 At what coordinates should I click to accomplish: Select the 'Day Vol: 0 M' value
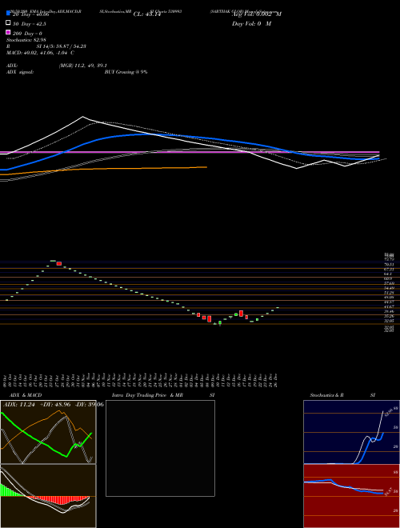tap(251, 24)
